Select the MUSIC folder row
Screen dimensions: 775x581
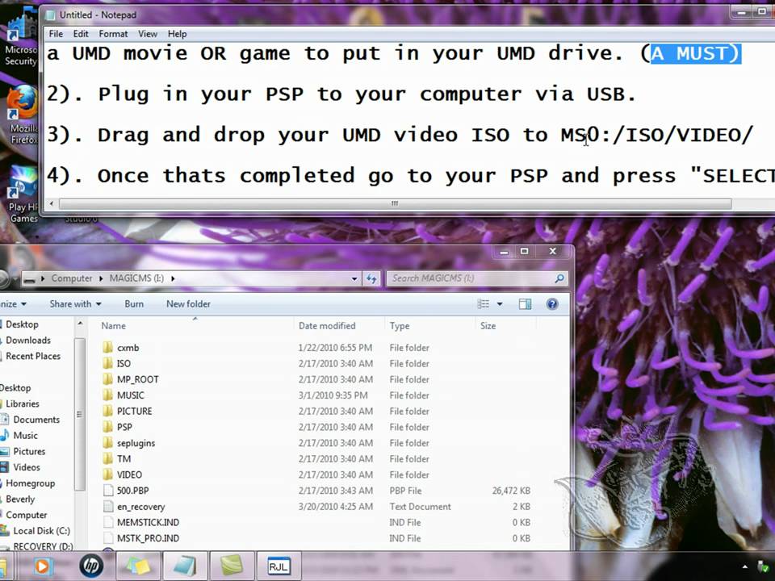pyautogui.click(x=316, y=395)
